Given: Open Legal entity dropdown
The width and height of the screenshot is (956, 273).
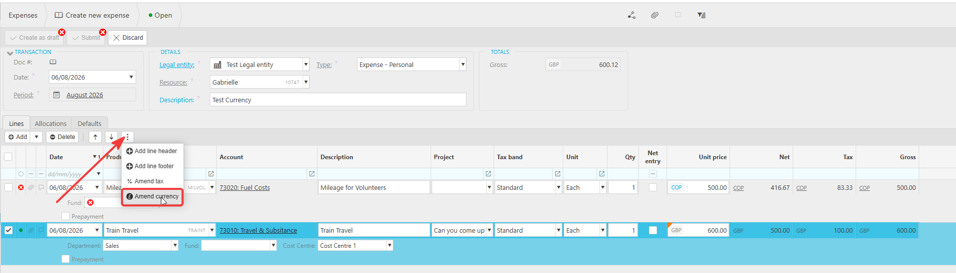Looking at the screenshot, I should point(306,64).
